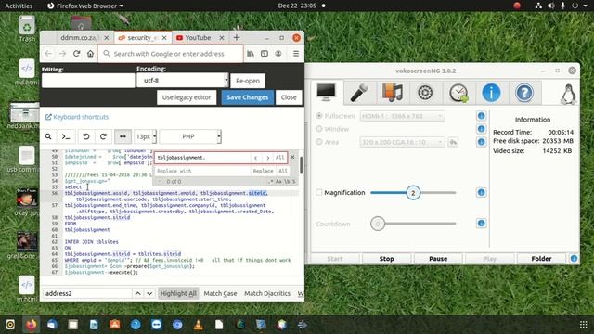Select the Fullscreen radio button
The width and height of the screenshot is (594, 334).
(319, 115)
